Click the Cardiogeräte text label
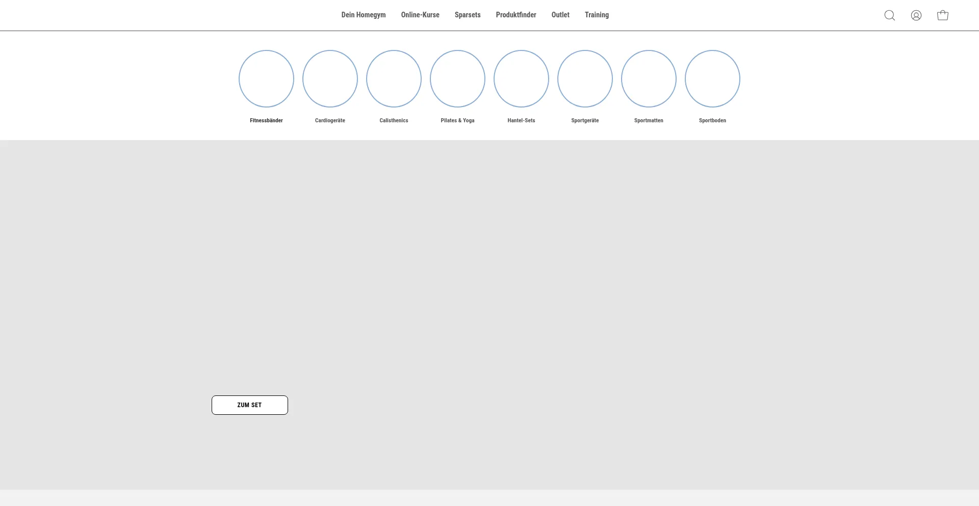The width and height of the screenshot is (979, 506). click(x=330, y=121)
